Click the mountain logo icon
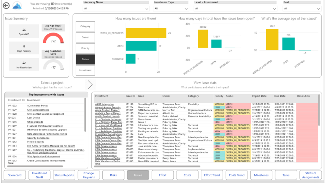326x183 pixels. 17,6
